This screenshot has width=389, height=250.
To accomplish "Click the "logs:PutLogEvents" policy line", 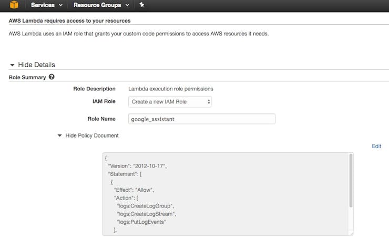I will pyautogui.click(x=141, y=222).
